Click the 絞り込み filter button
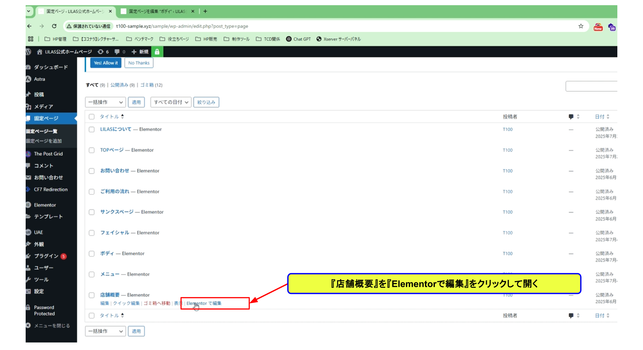 pos(206,102)
